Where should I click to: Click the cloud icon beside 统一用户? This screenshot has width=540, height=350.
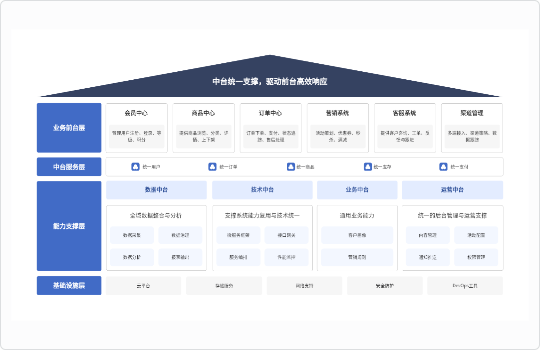135,167
